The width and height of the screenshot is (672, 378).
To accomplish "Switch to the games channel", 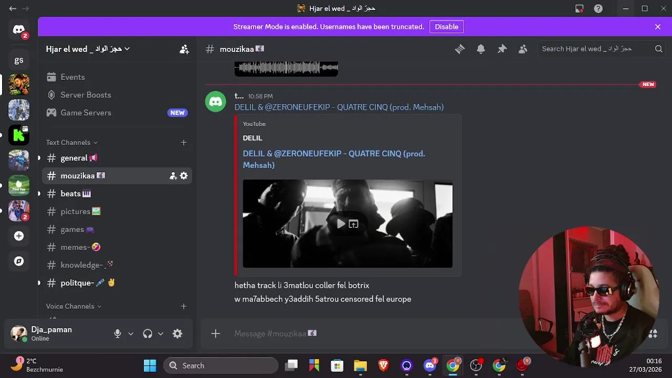I will tap(117, 229).
